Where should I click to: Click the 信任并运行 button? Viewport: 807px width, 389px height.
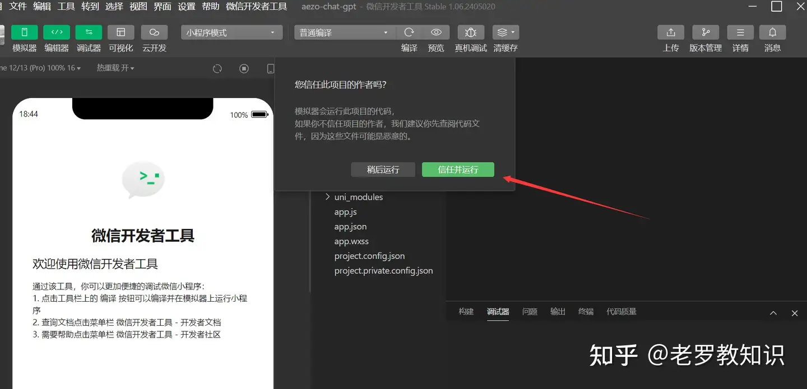[458, 170]
